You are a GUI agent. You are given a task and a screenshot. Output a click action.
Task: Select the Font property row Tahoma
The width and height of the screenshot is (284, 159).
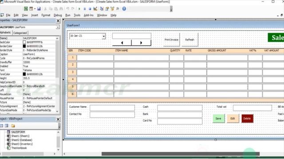[x=28, y=70]
